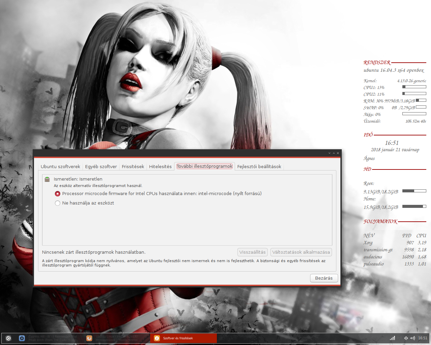The image size is (431, 345).
Task: Minimize the Szoftver és frissítések window
Action: tap(330, 153)
